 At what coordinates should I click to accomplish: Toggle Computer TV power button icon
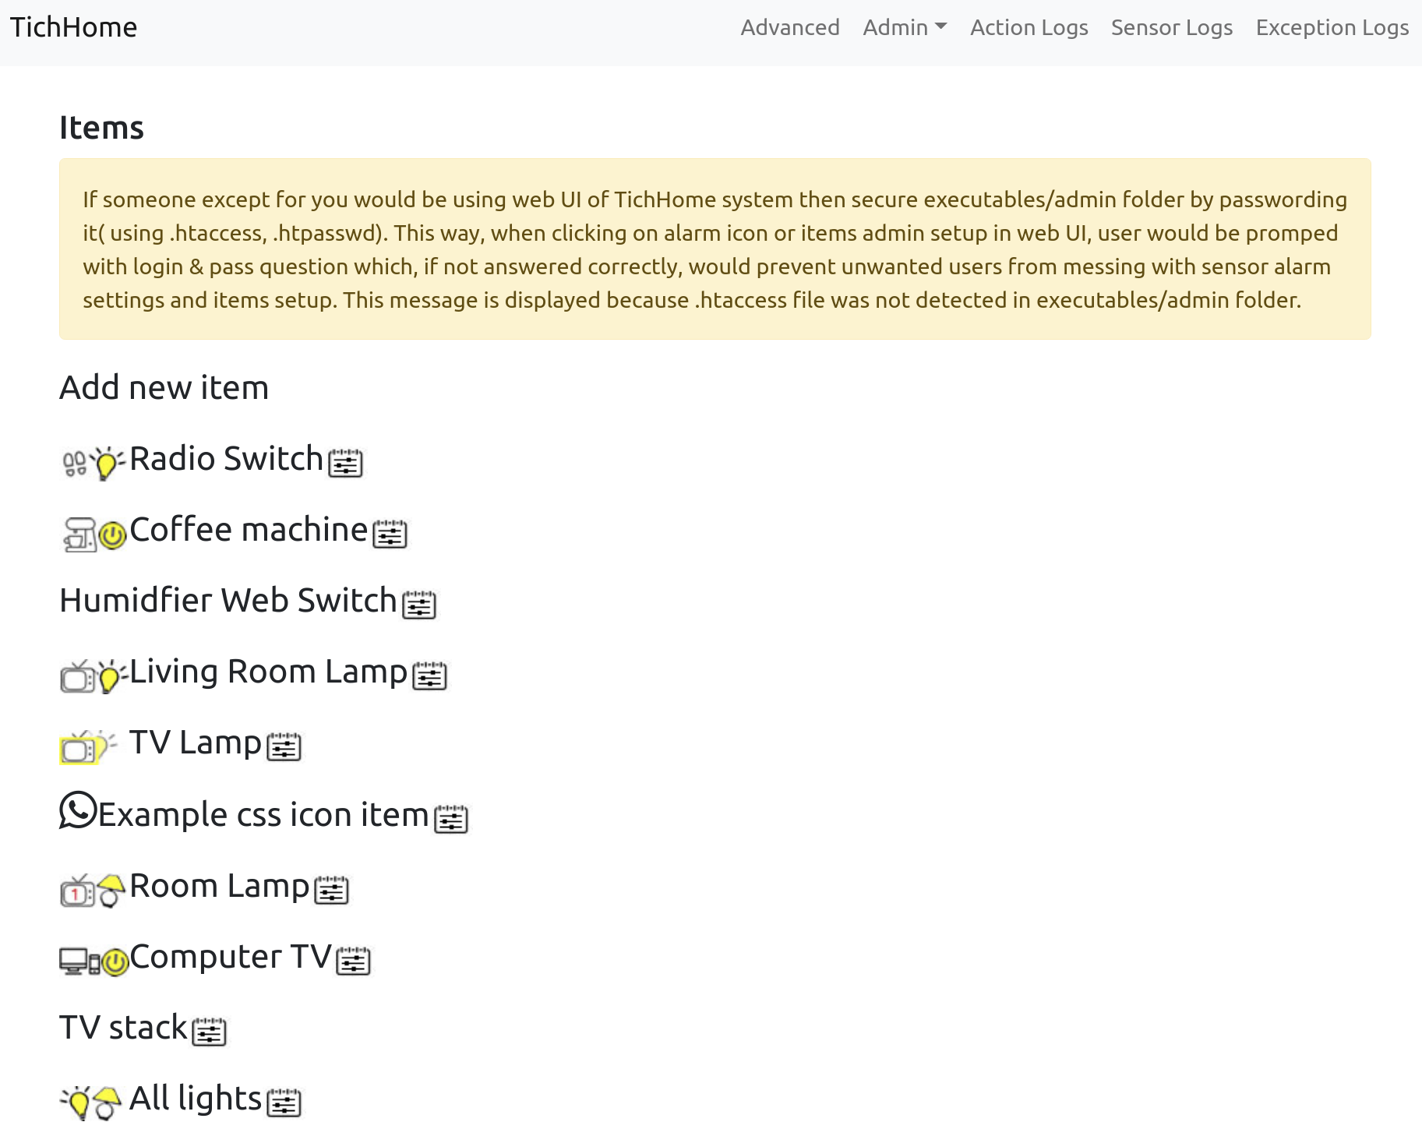click(115, 962)
